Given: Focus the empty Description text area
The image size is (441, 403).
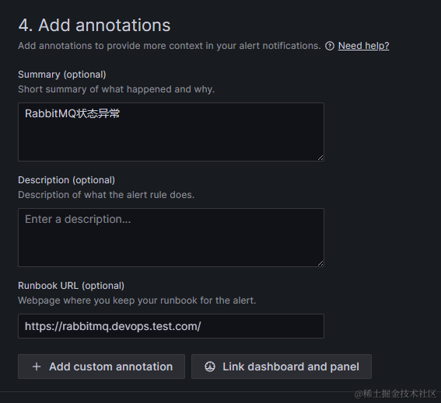Looking at the screenshot, I should [171, 238].
